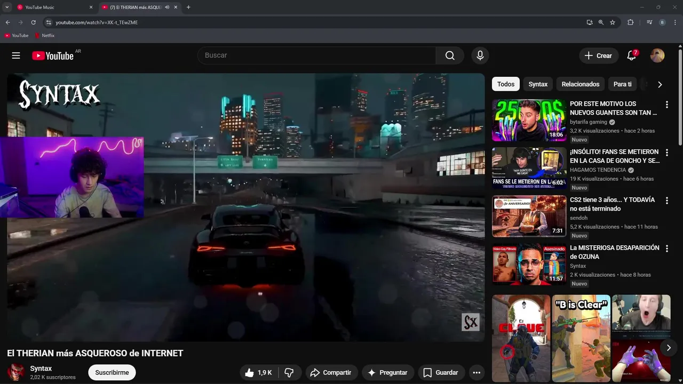Open options for HAGAMOS TENDENCIA video

point(666,153)
